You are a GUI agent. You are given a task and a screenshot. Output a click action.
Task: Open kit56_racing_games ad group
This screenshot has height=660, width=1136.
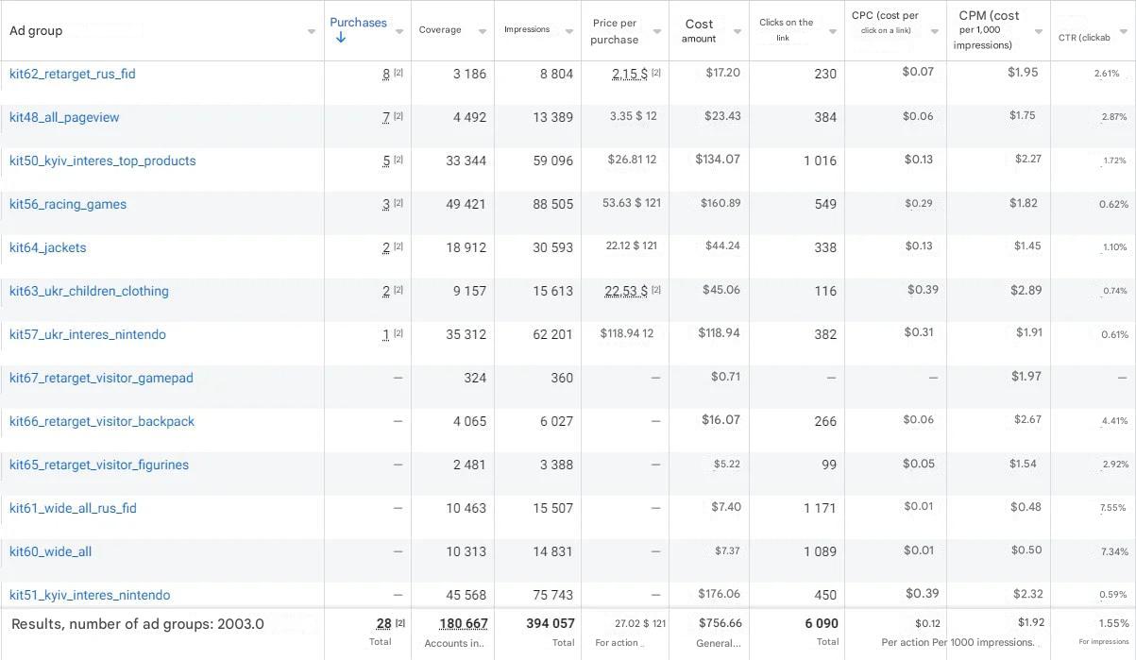coord(68,204)
